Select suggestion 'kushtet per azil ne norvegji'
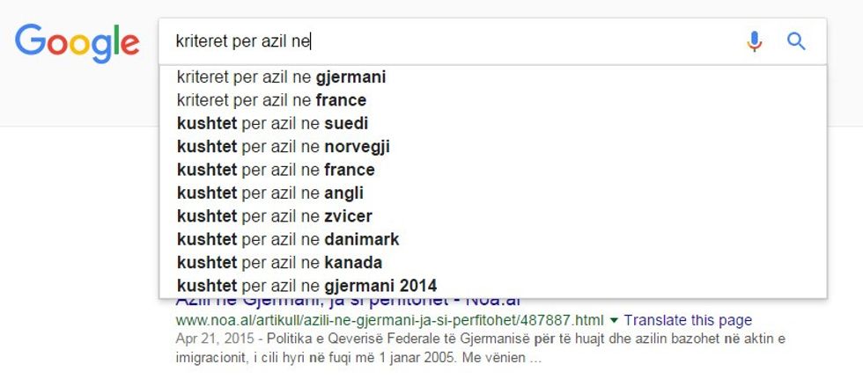 (x=283, y=147)
